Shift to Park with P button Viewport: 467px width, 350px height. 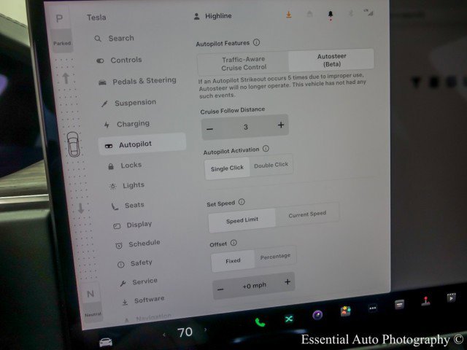[x=59, y=19]
